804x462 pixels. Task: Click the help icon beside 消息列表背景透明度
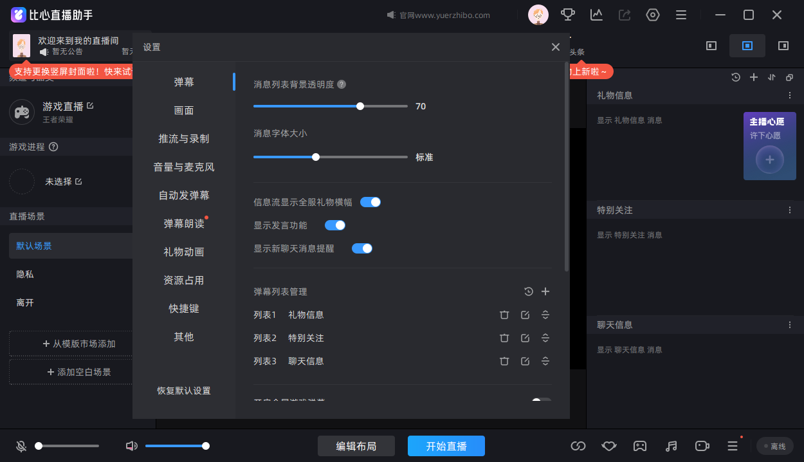(342, 84)
